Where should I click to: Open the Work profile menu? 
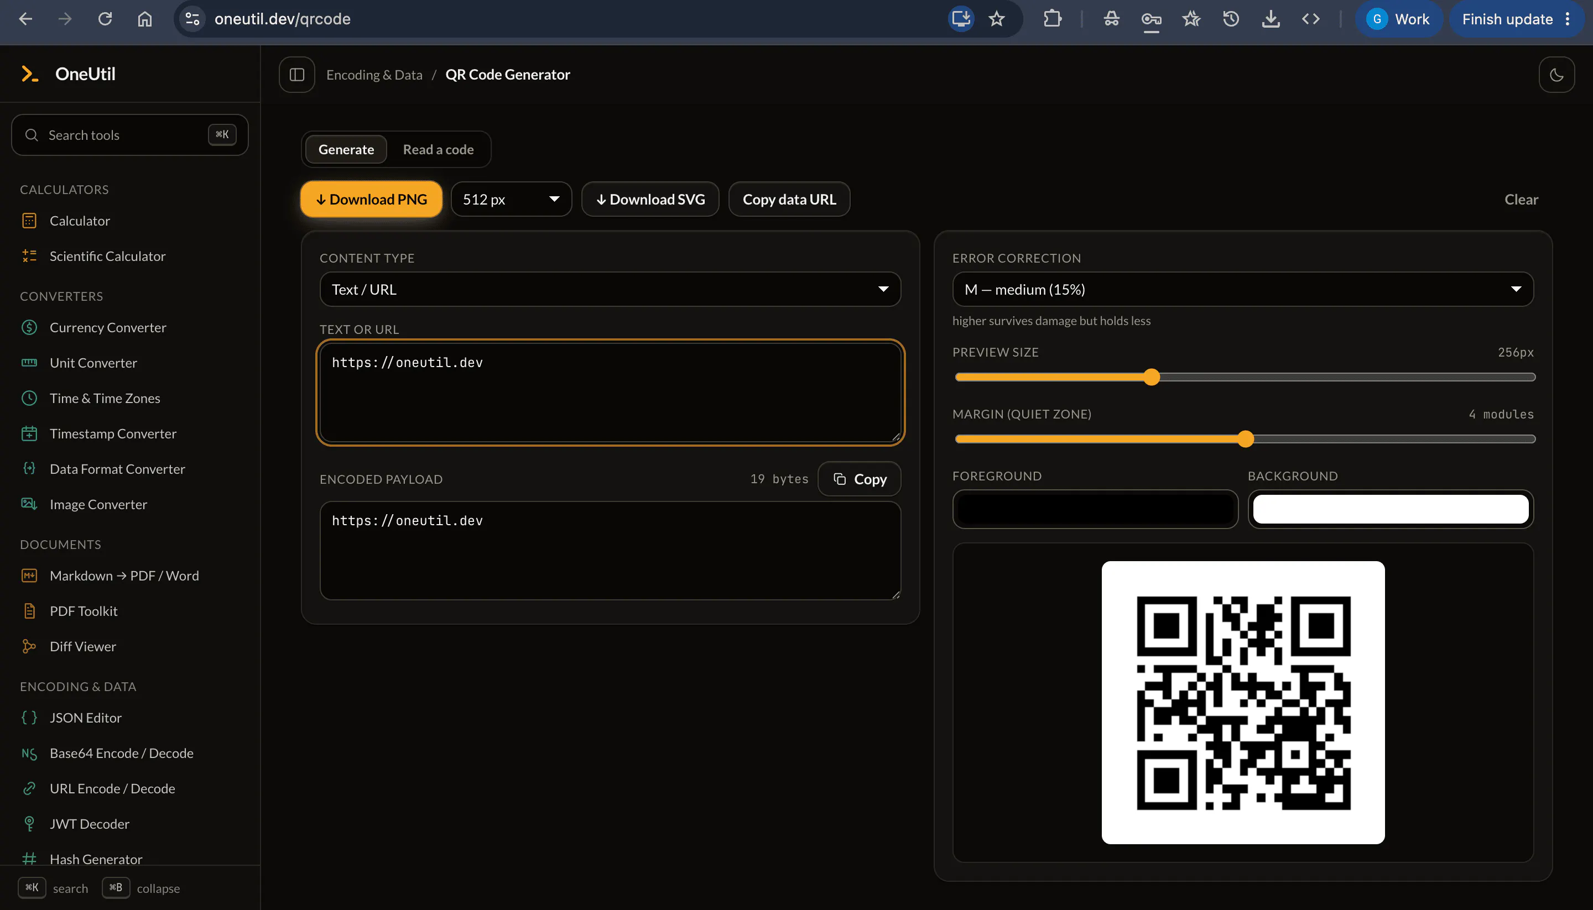pos(1398,19)
